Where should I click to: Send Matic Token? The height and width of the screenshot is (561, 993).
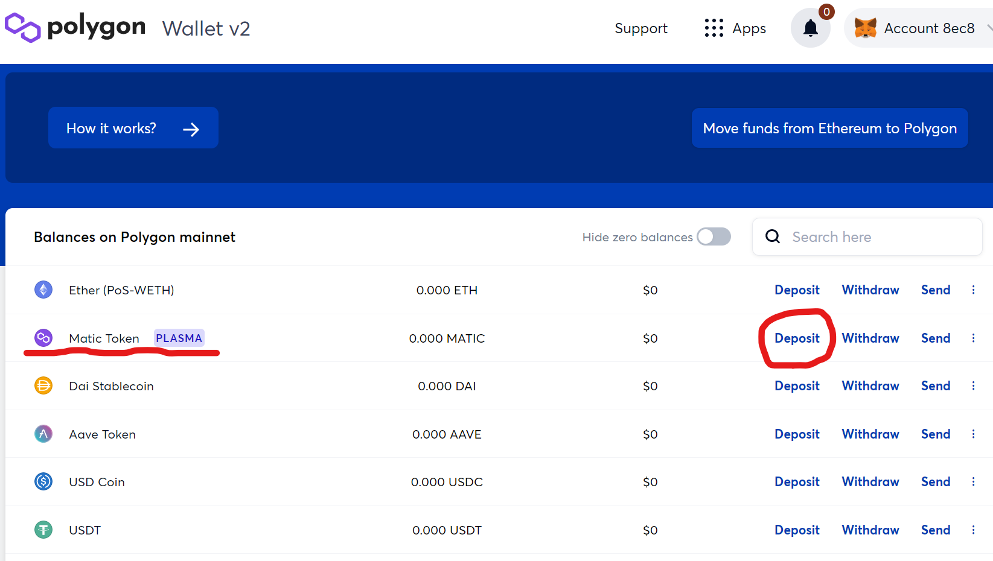click(x=936, y=338)
